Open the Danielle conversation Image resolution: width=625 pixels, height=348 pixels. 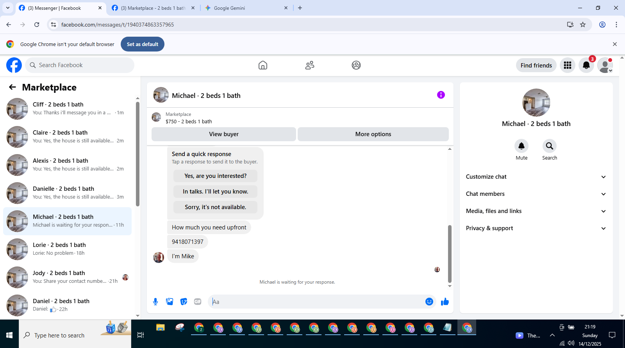click(67, 193)
